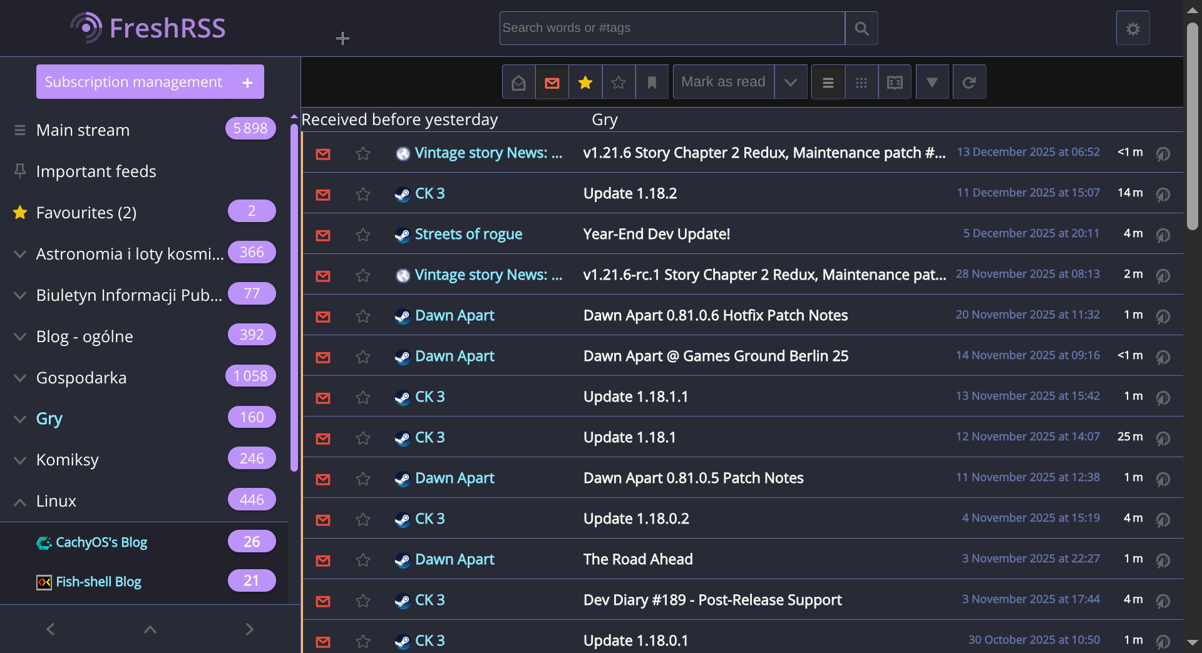
Task: Open the Komiksy category
Action: click(x=68, y=460)
